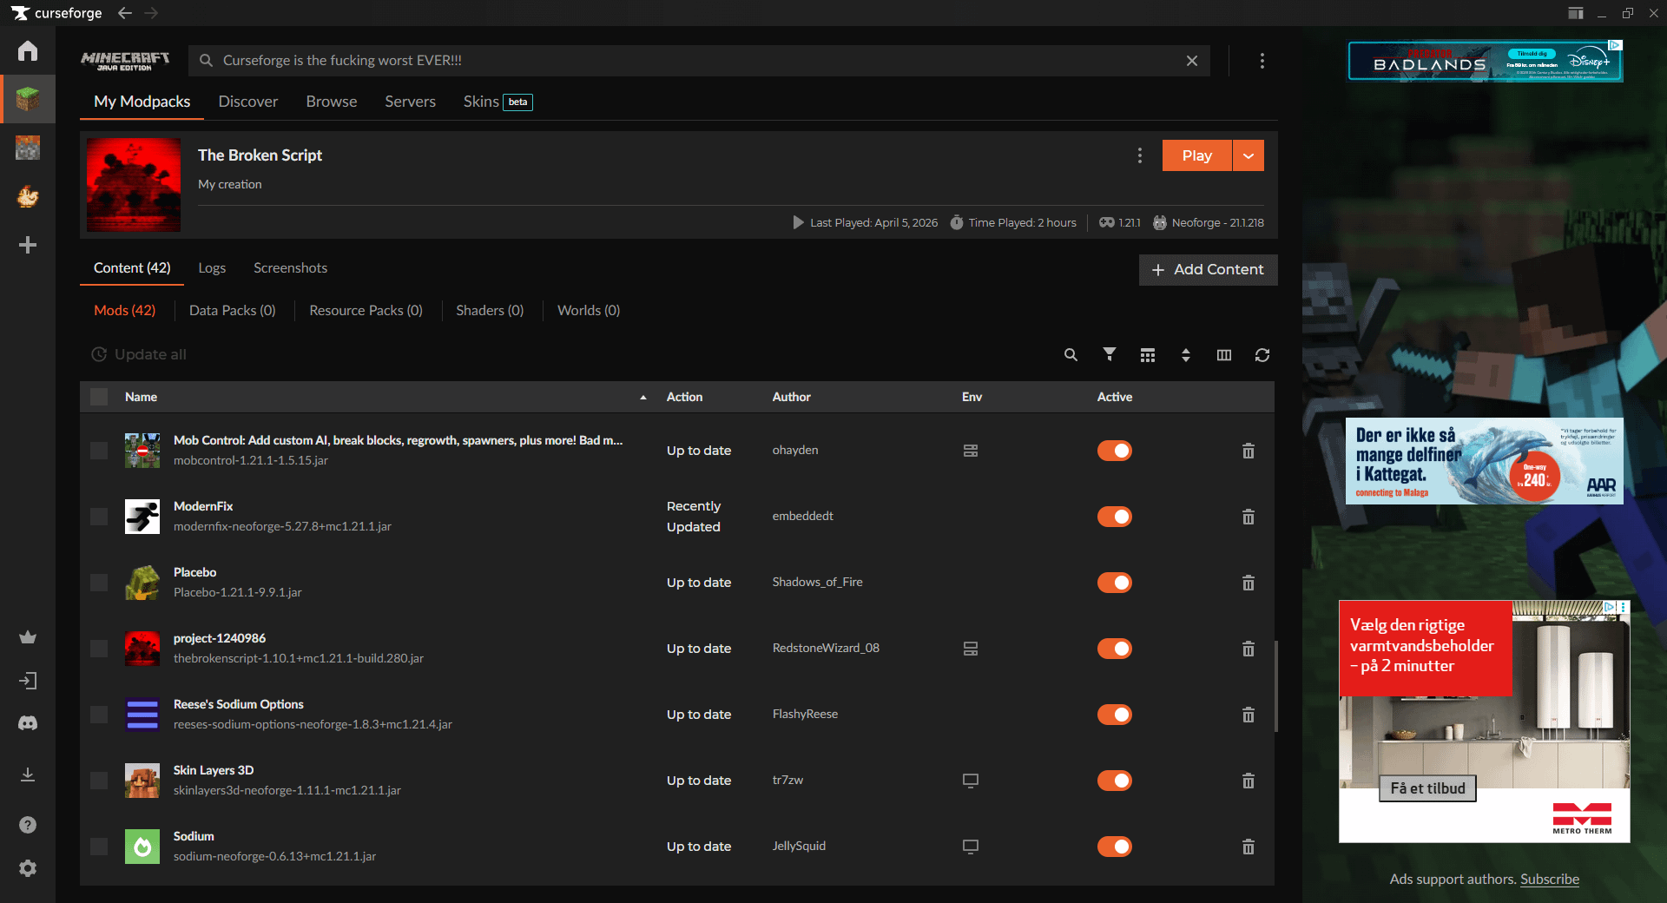Open the second game icon in sidebar
The width and height of the screenshot is (1667, 903).
28,148
